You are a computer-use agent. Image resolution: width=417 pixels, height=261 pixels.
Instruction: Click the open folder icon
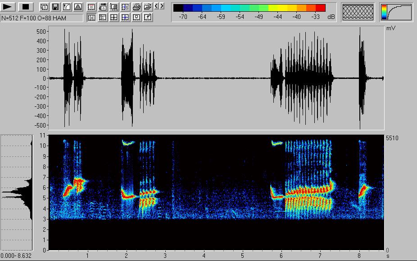pyautogui.click(x=147, y=7)
